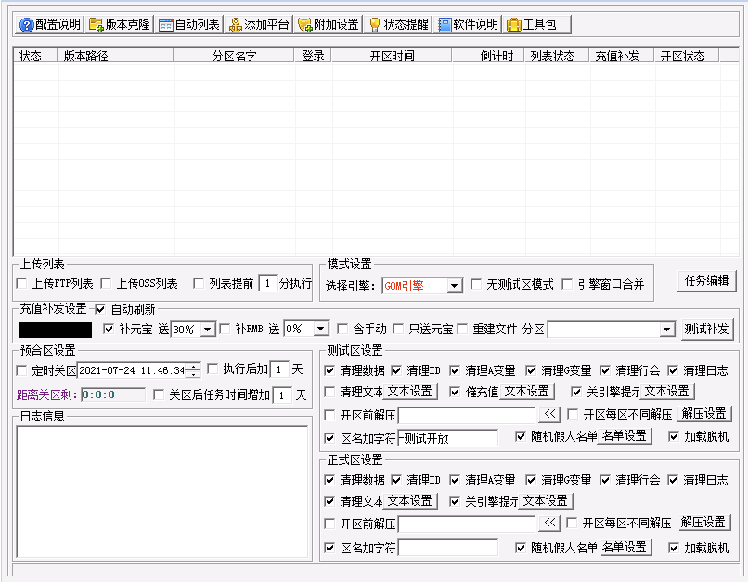Enable 上传OSS列表 checkbox
Viewport: 748px width, 582px height.
pyautogui.click(x=106, y=283)
